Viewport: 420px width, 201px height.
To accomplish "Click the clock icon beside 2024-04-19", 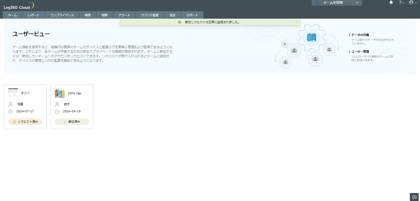I will coord(57,112).
